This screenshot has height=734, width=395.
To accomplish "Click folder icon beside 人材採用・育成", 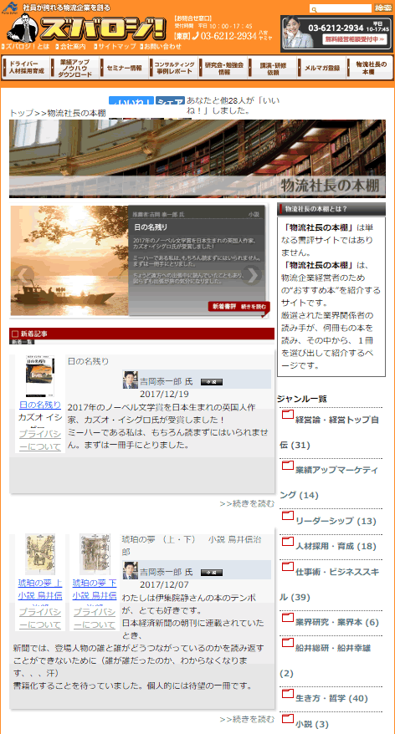I will coord(288,542).
